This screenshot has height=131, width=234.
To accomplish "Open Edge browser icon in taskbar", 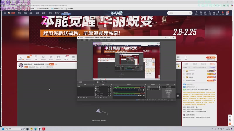I will tap(35, 129).
